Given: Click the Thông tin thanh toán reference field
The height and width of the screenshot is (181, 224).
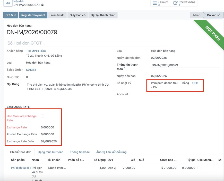Looking at the screenshot, I should pos(186,65).
